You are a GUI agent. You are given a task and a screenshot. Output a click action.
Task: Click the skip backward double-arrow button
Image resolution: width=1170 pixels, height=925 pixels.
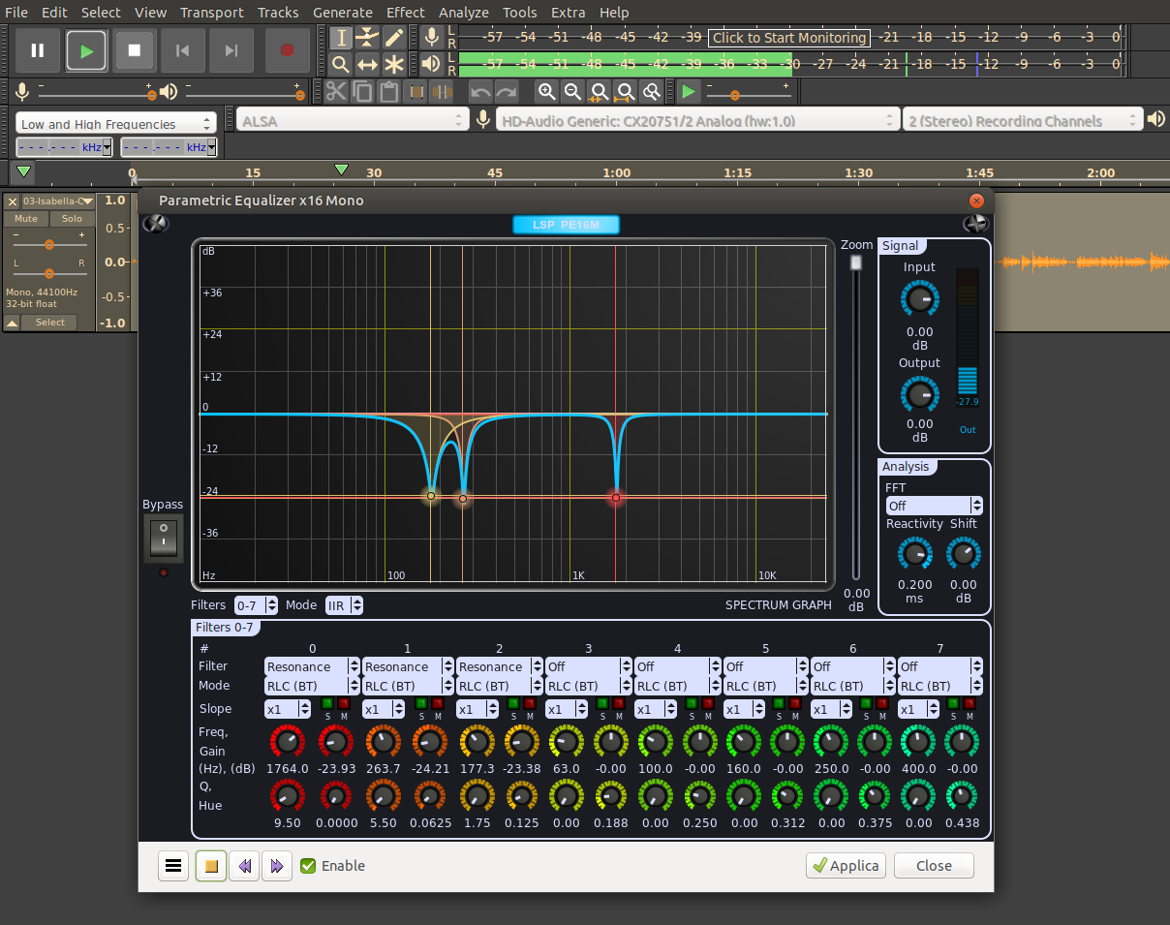click(x=245, y=866)
